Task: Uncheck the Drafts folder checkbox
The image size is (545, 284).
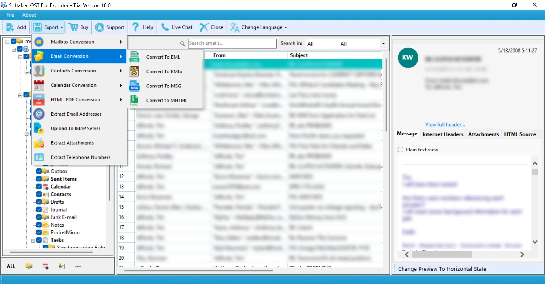Action: [x=39, y=202]
